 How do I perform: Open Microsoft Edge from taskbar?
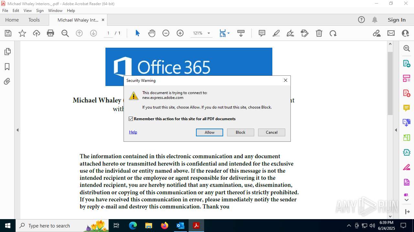click(133, 226)
